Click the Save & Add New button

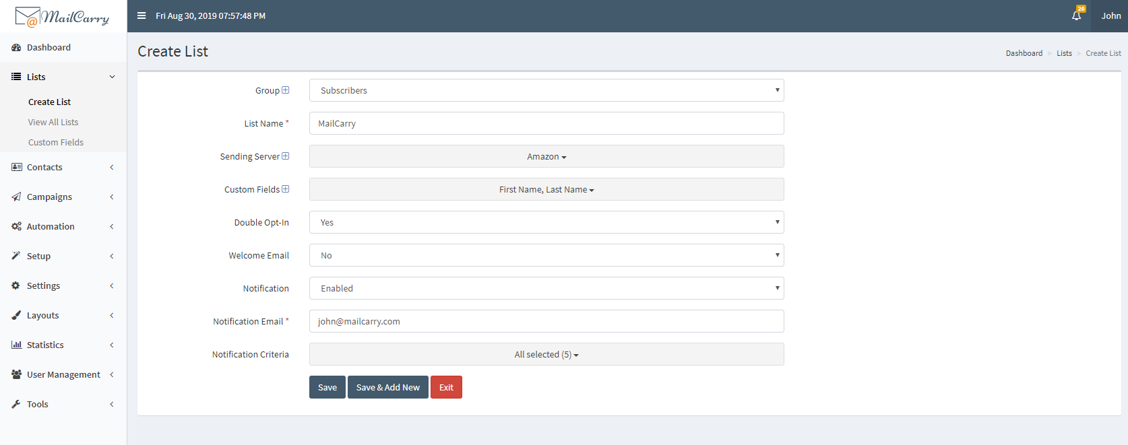(388, 387)
